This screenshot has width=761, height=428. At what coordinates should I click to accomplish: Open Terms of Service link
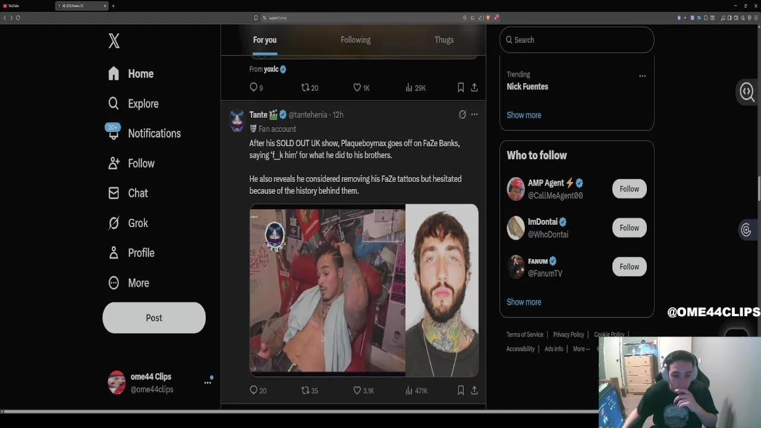click(x=525, y=335)
